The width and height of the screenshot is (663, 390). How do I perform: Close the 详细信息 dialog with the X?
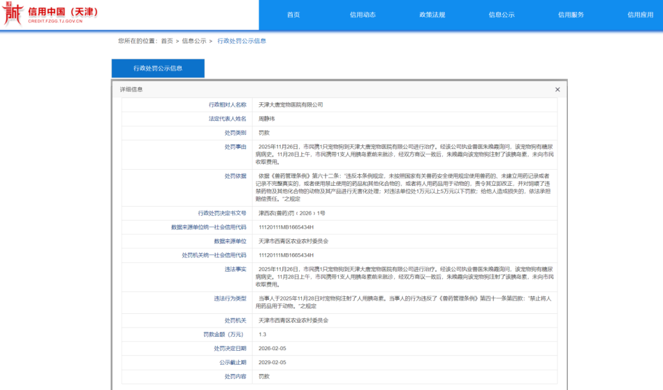557,90
